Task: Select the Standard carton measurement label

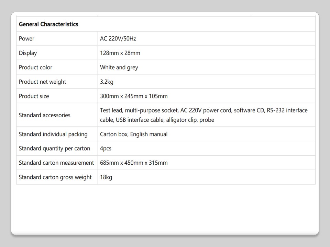Action: [x=56, y=163]
